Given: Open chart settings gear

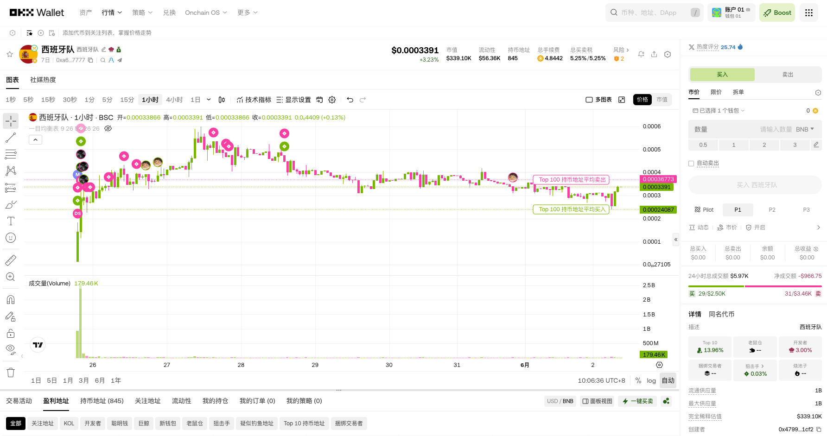Looking at the screenshot, I should [x=332, y=100].
